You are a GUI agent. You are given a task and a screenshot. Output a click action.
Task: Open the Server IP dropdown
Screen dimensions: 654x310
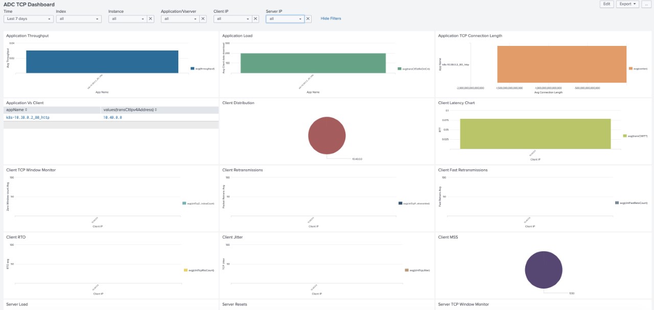pyautogui.click(x=285, y=19)
